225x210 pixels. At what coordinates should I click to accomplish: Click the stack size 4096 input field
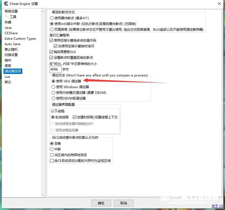(55, 70)
